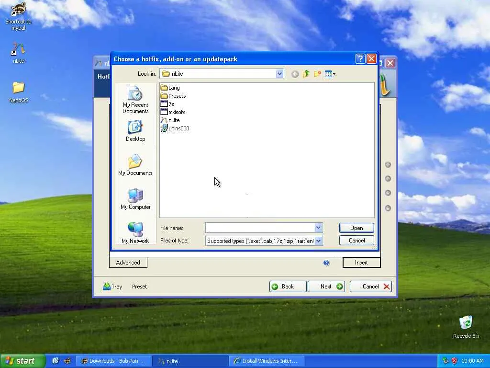The height and width of the screenshot is (368, 490).
Task: Open My Documents in the places bar
Action: coord(135,165)
